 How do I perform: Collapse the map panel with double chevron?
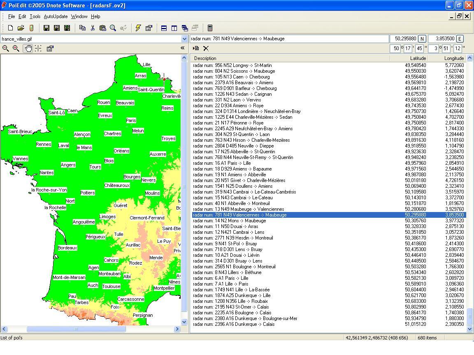pyautogui.click(x=183, y=48)
